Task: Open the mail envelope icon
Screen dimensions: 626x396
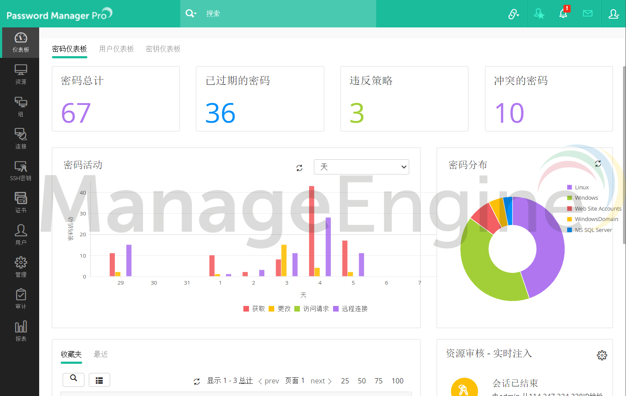Action: (x=588, y=13)
